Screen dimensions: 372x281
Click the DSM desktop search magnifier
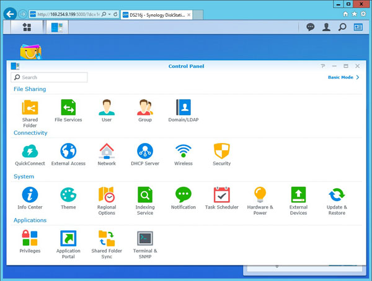point(342,27)
